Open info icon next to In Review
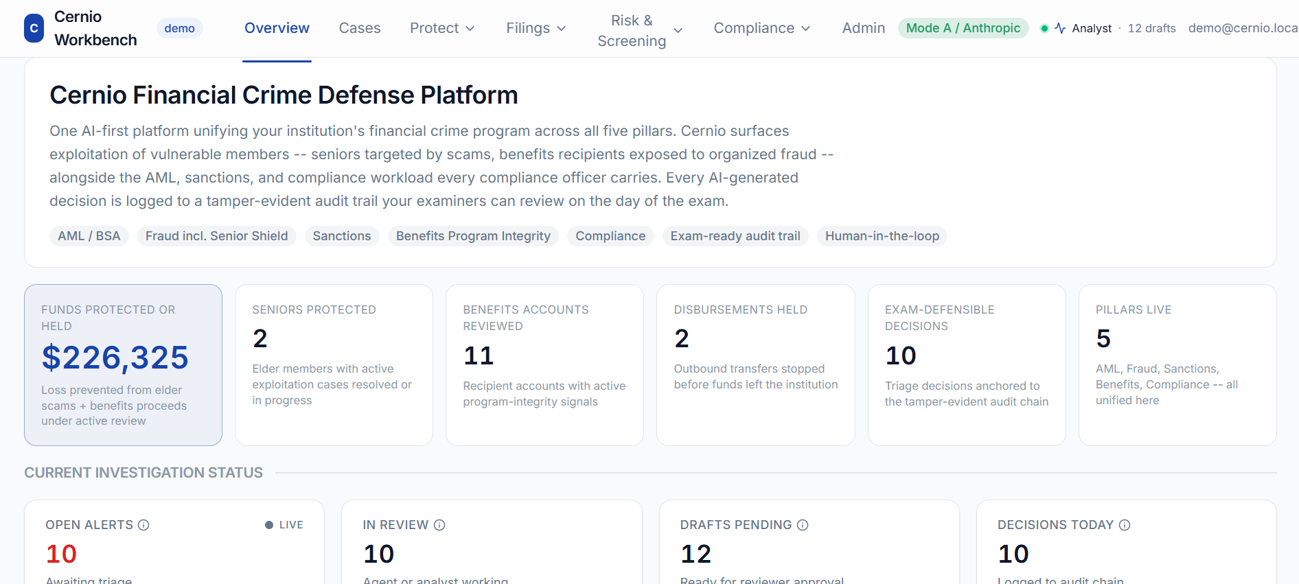The height and width of the screenshot is (584, 1299). [x=439, y=525]
